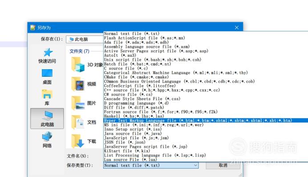This screenshot has width=308, height=177.
Task: Choose Java source file (*.java)
Action: point(206,134)
